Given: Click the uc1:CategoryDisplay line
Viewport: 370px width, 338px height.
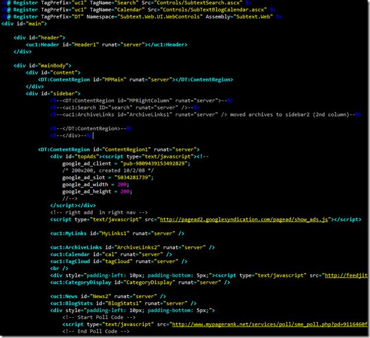Looking at the screenshot, I should click(x=140, y=283).
